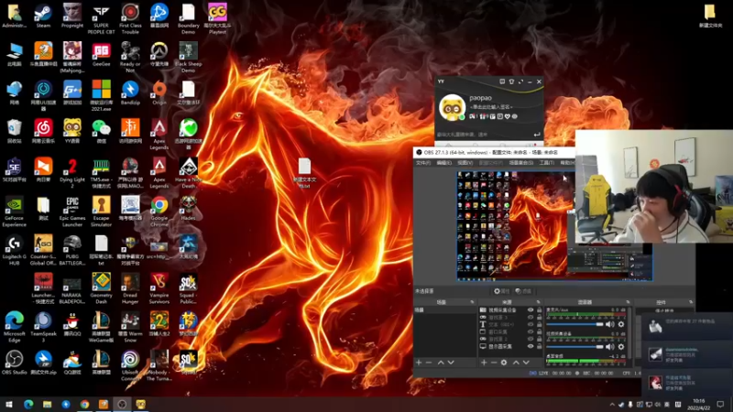Move selected source up with the up arrow
The width and height of the screenshot is (733, 412).
click(x=516, y=363)
